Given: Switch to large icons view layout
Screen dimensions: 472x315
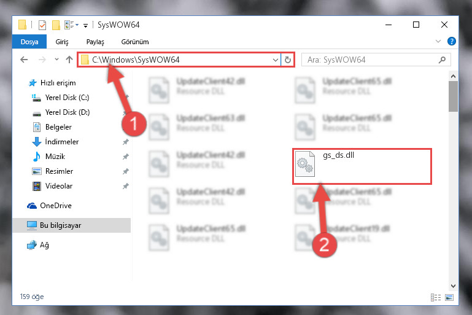Looking at the screenshot, I should (449, 298).
